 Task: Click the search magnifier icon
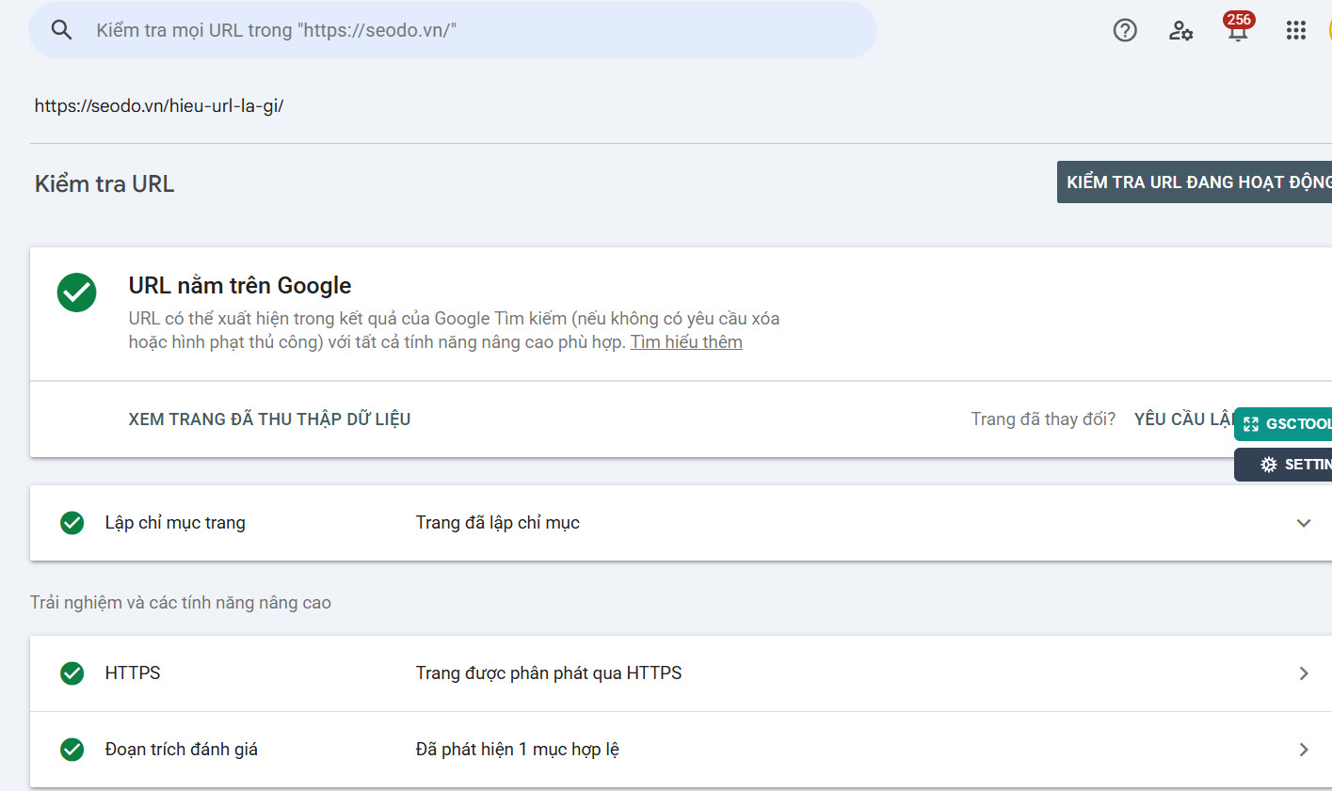click(62, 30)
